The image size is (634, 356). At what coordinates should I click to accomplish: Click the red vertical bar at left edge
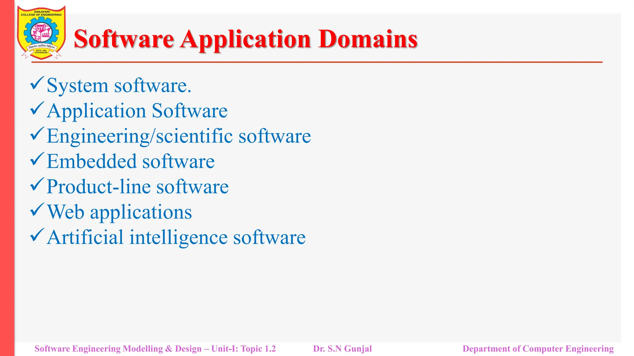tap(7, 178)
